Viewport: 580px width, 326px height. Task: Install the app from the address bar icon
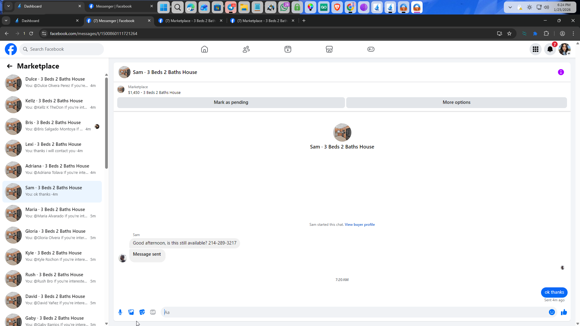[x=500, y=34]
